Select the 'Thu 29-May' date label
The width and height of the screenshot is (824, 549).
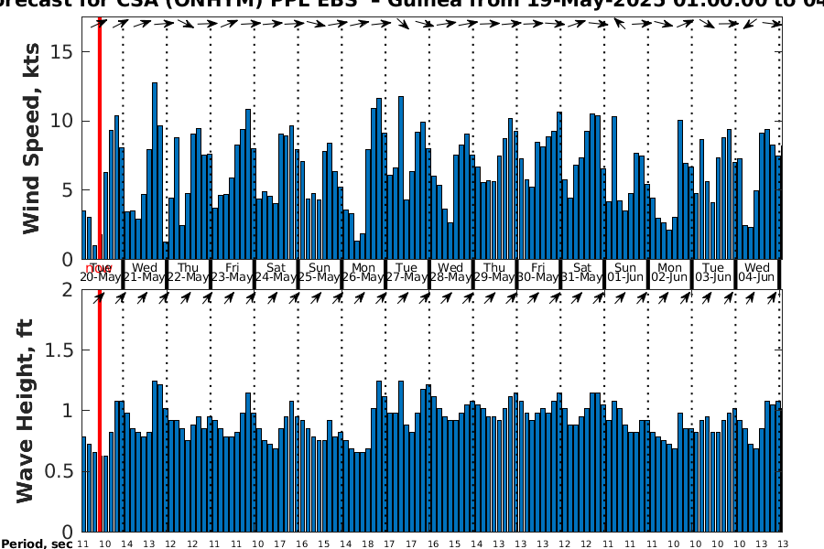coord(494,273)
